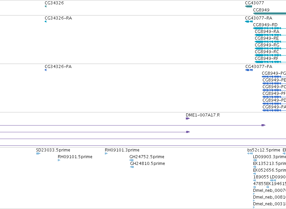Open the CG34326-RA transcript label
This screenshot has width=286, height=209.
coord(58,18)
